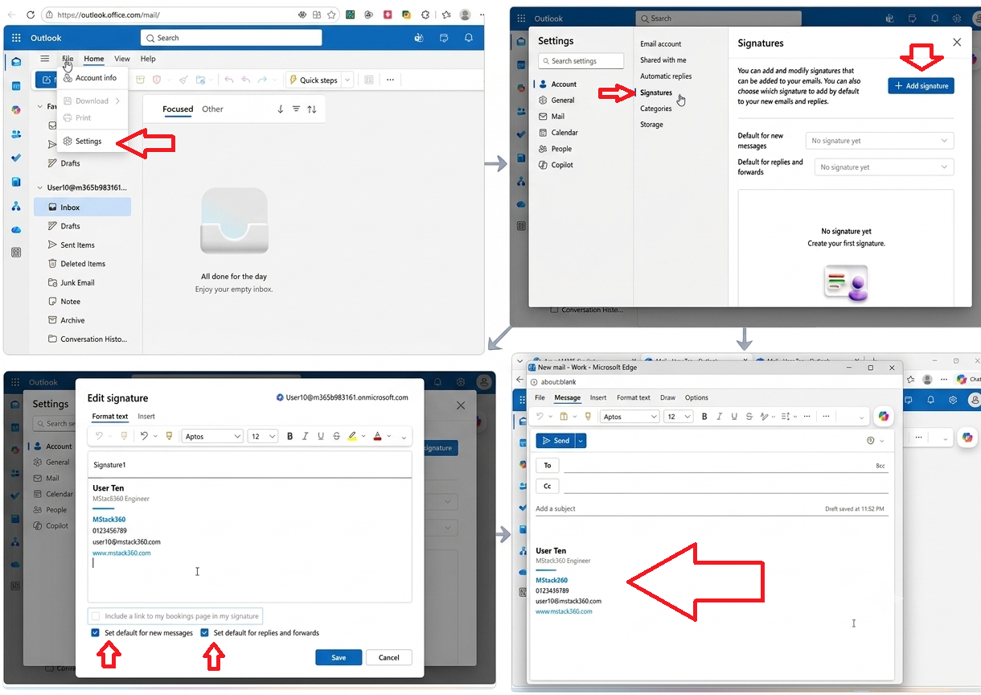Open the View tab in the inbox window ribbon
The image size is (981, 695).
pyautogui.click(x=122, y=59)
